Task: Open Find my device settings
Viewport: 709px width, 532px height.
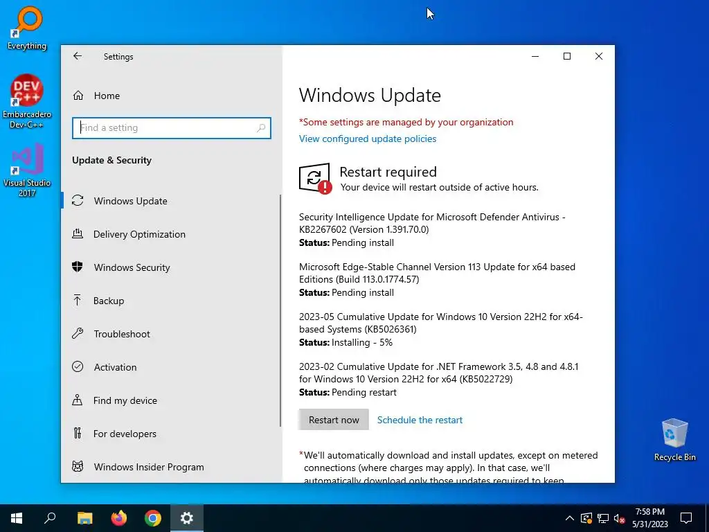Action: 171,400
